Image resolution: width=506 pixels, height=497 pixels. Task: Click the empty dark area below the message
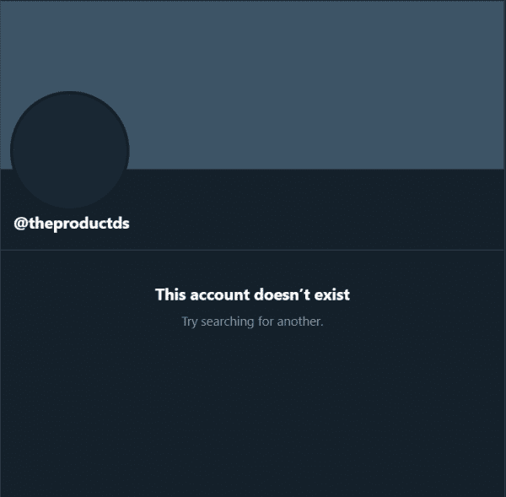click(x=253, y=413)
